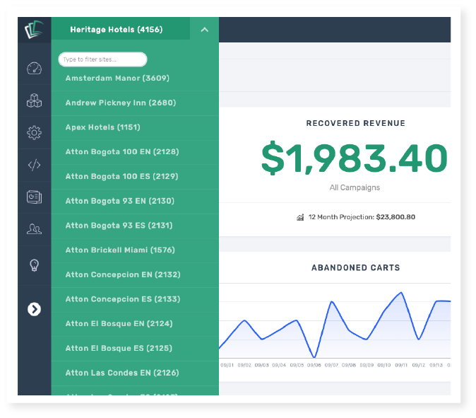476x418 pixels.
Task: Pick Atton Las Condes EN (2126)
Action: [x=121, y=373]
